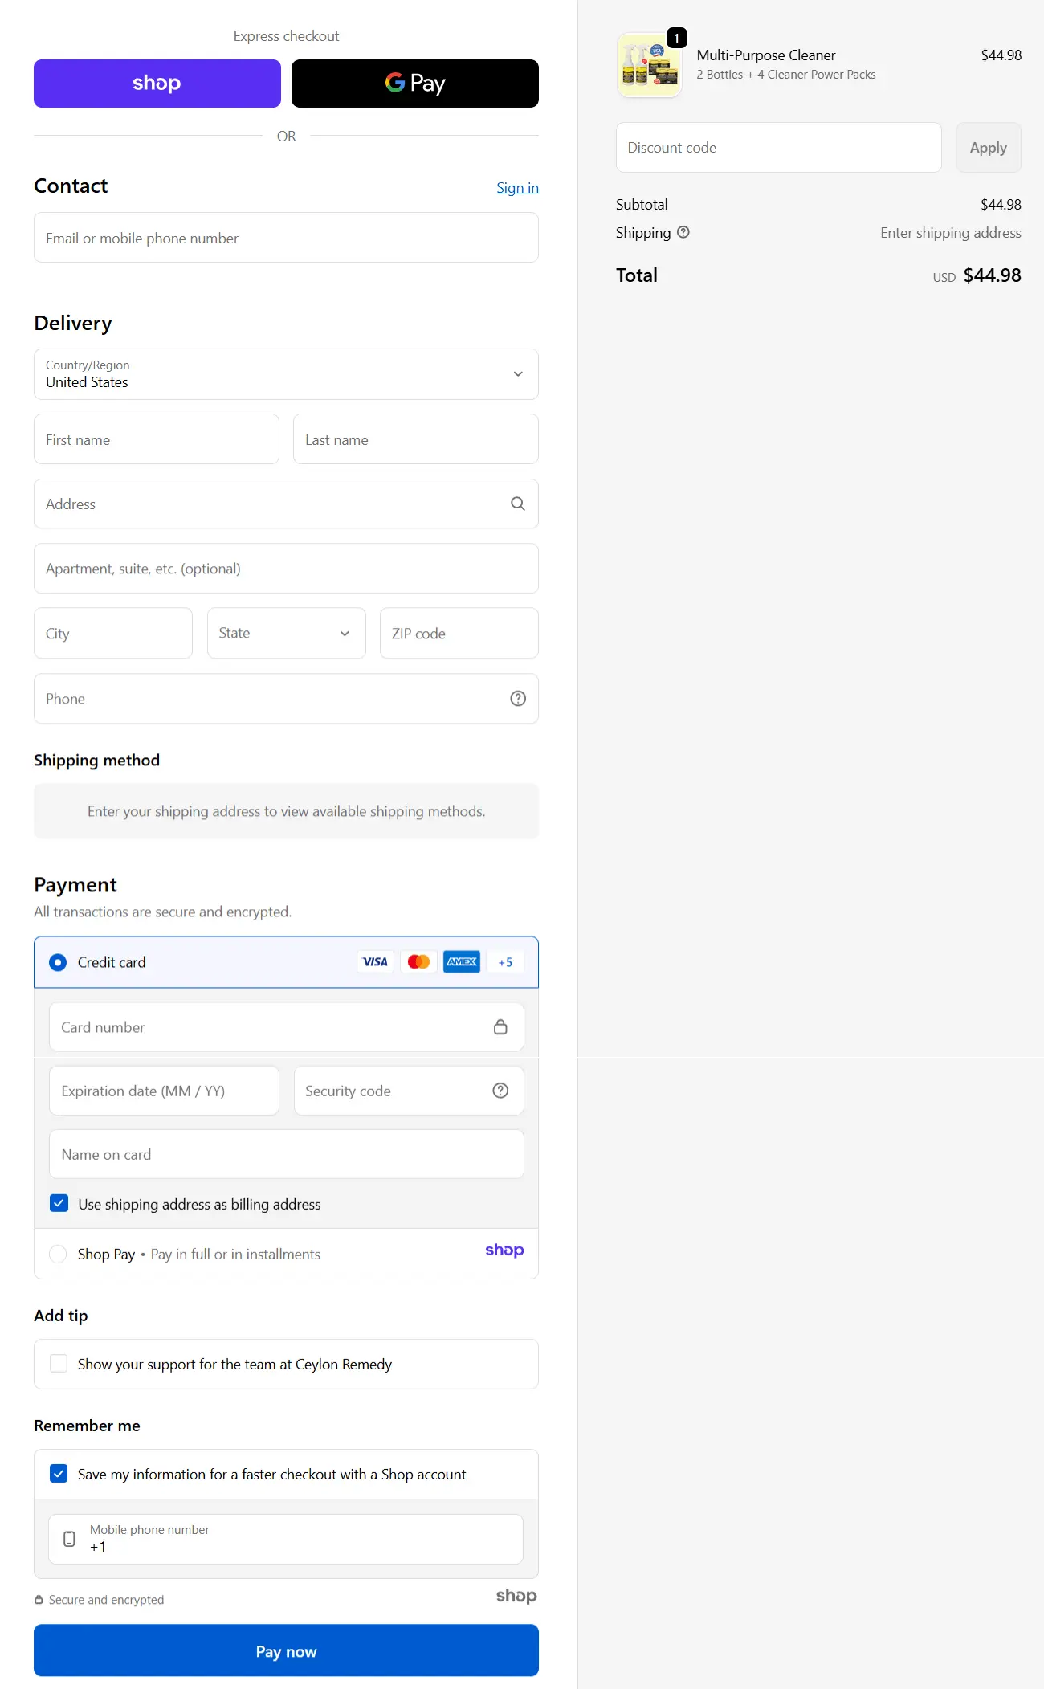Expand the State dropdown
This screenshot has height=1689, width=1044.
tap(286, 634)
